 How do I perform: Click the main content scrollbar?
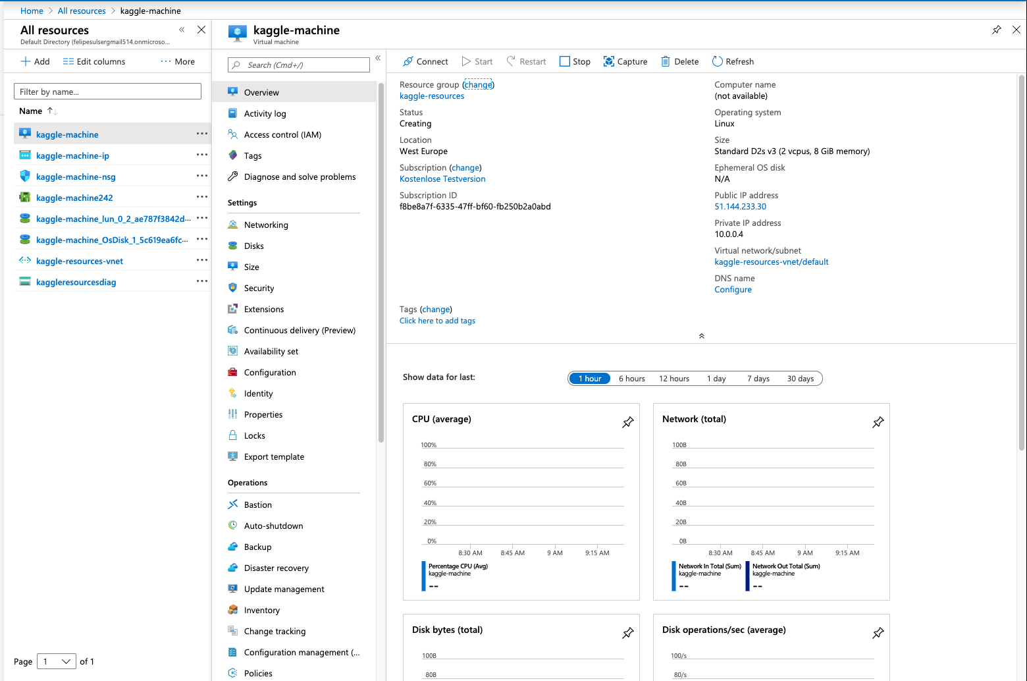click(1022, 263)
